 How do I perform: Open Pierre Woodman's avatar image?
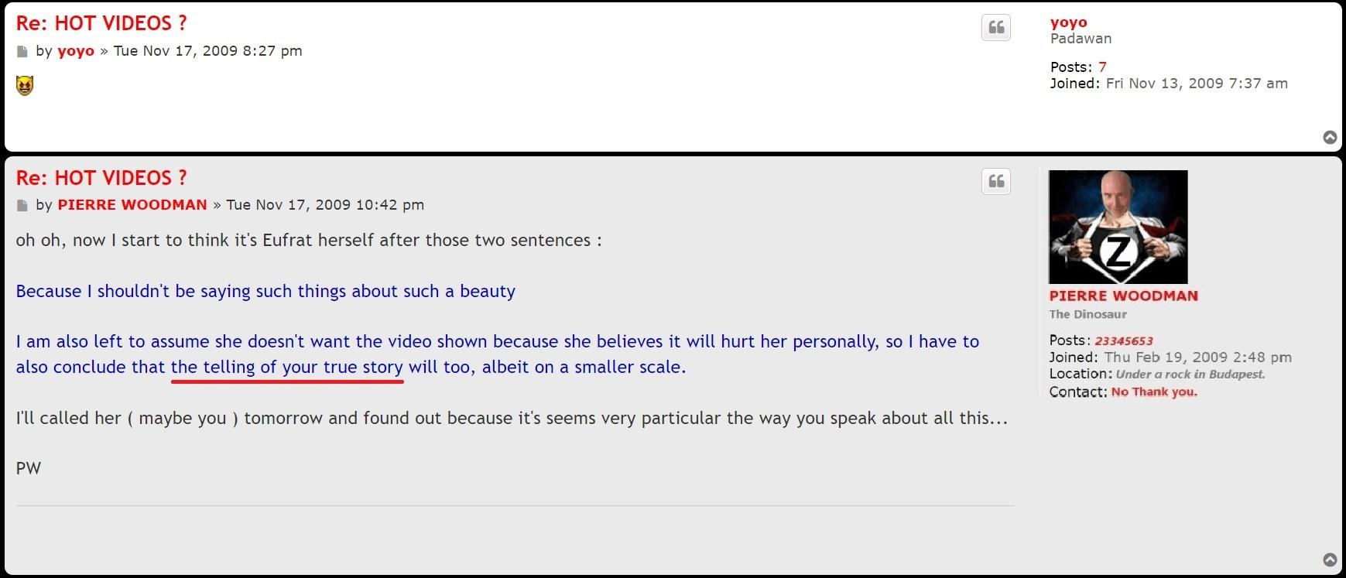pos(1118,227)
